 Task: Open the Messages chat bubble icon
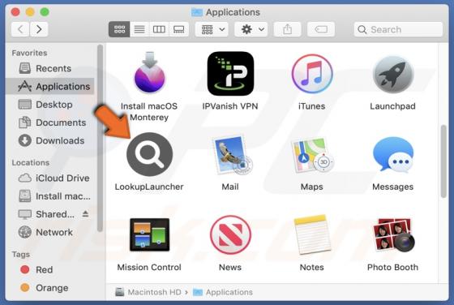pyautogui.click(x=393, y=155)
